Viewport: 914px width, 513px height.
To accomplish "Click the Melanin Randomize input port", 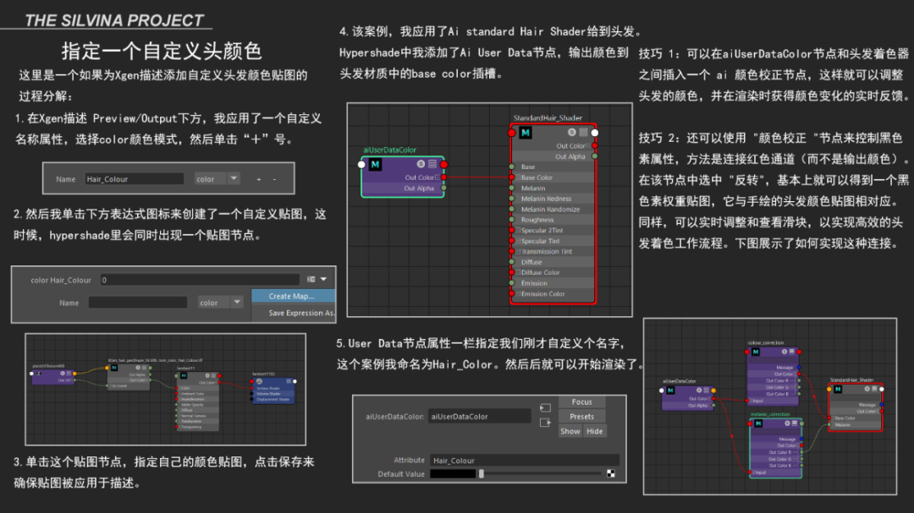I will tap(512, 209).
